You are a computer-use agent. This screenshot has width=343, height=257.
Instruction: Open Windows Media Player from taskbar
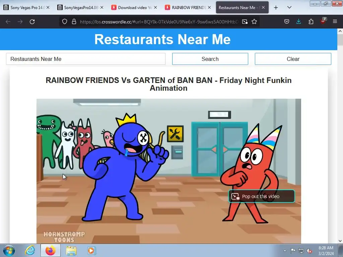coord(91,250)
